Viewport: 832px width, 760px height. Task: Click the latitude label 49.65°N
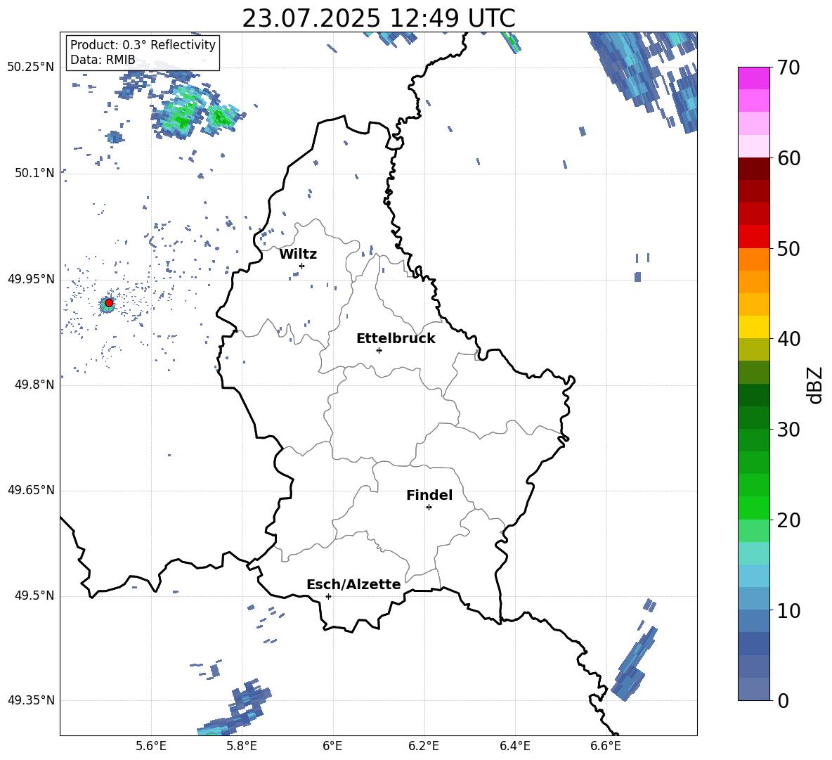click(x=32, y=489)
